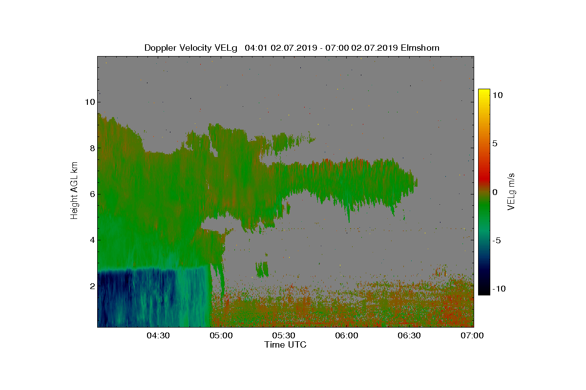The height and width of the screenshot is (390, 586).
Task: Click the 06:30 time tick label
Action: point(409,336)
